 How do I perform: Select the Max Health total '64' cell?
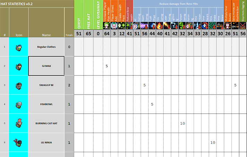[x=107, y=33]
